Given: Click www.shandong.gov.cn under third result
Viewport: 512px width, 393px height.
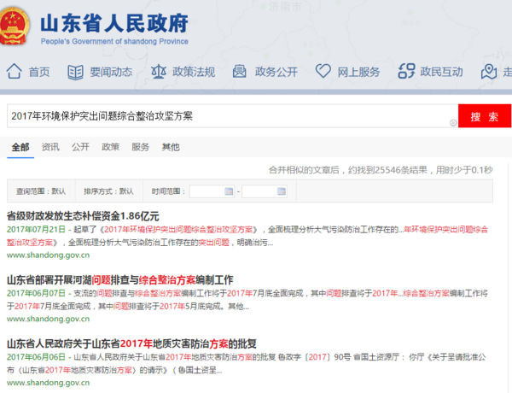Looking at the screenshot, I should (x=48, y=383).
